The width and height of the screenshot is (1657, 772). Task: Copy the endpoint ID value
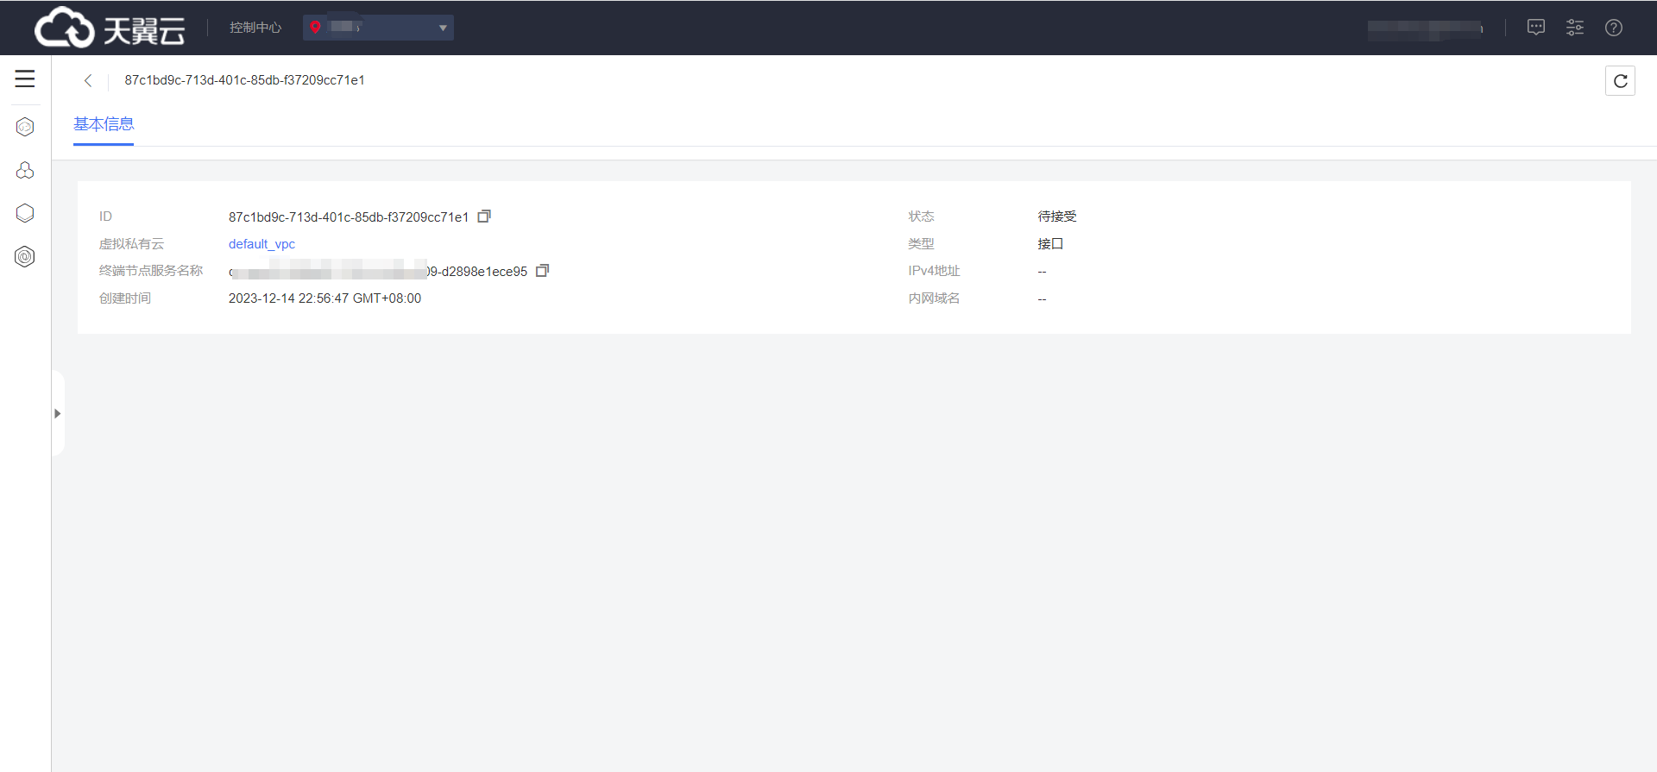(x=484, y=217)
